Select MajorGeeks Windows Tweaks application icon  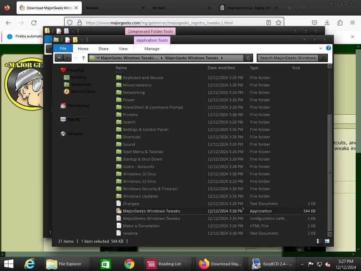(x=118, y=211)
